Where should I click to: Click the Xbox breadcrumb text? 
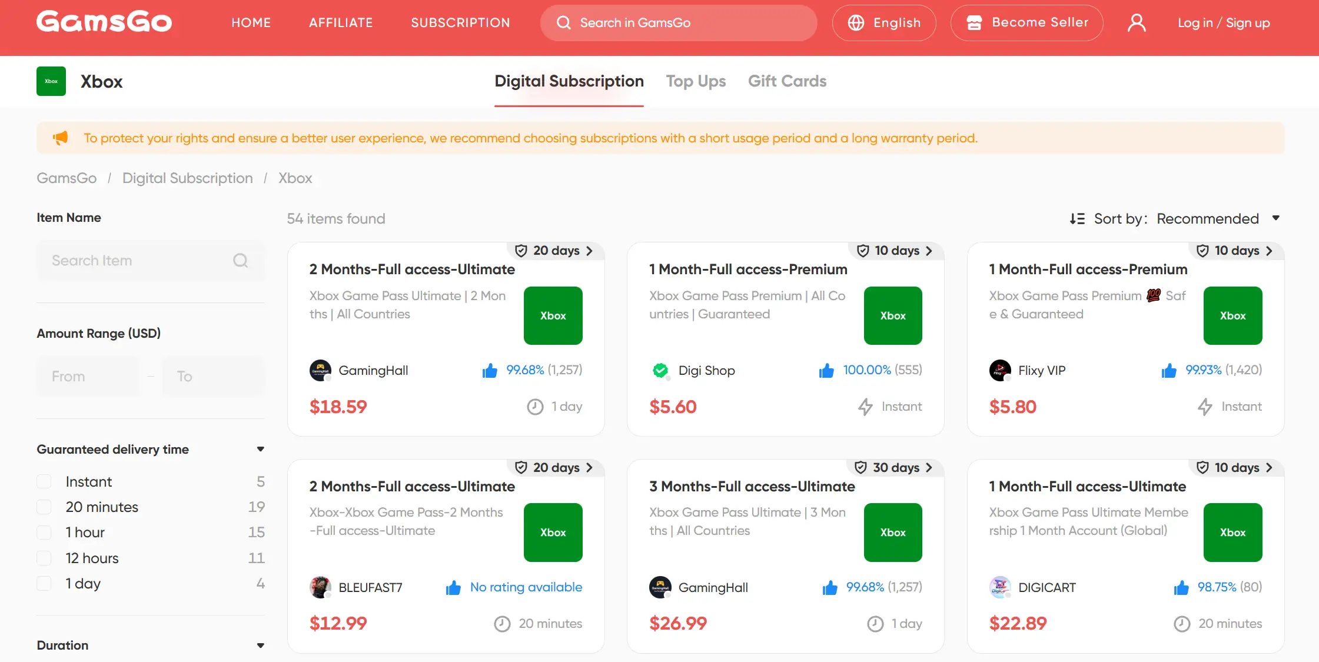click(x=295, y=178)
